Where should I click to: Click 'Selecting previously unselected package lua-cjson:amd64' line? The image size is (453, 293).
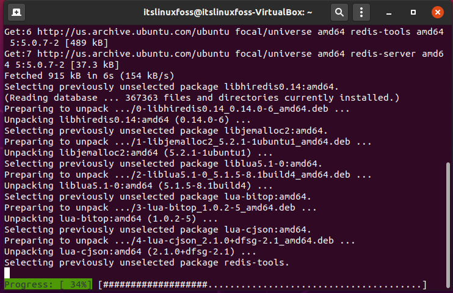pos(158,230)
